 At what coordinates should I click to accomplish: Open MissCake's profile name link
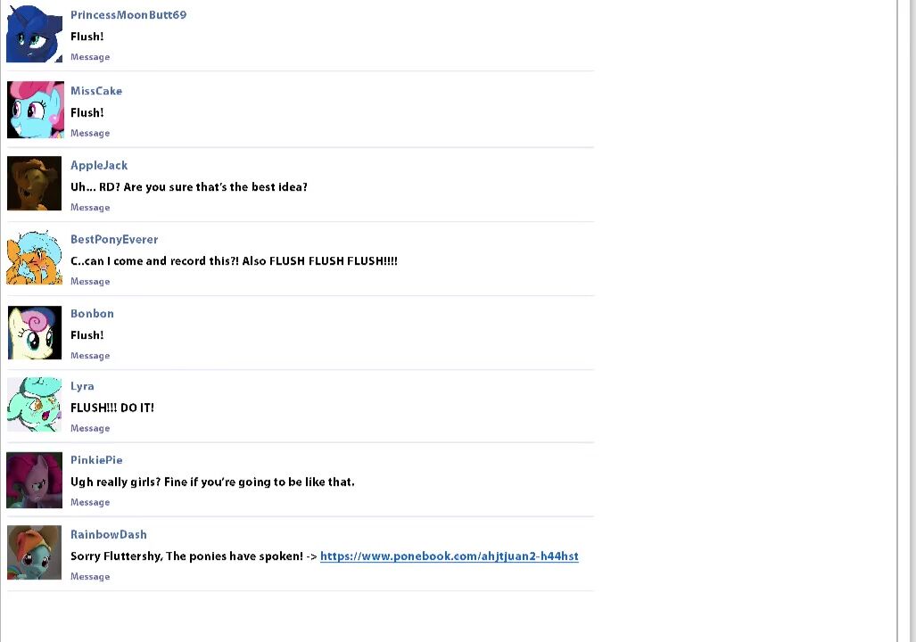(96, 91)
